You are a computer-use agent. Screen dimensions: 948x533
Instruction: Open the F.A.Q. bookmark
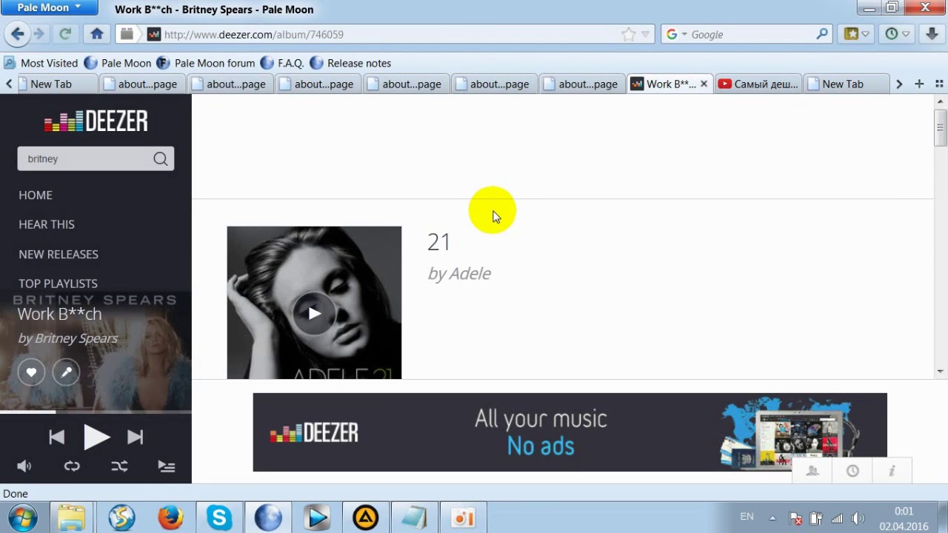[x=282, y=63]
